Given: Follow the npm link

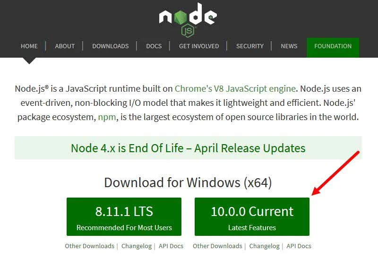Looking at the screenshot, I should (107, 117).
